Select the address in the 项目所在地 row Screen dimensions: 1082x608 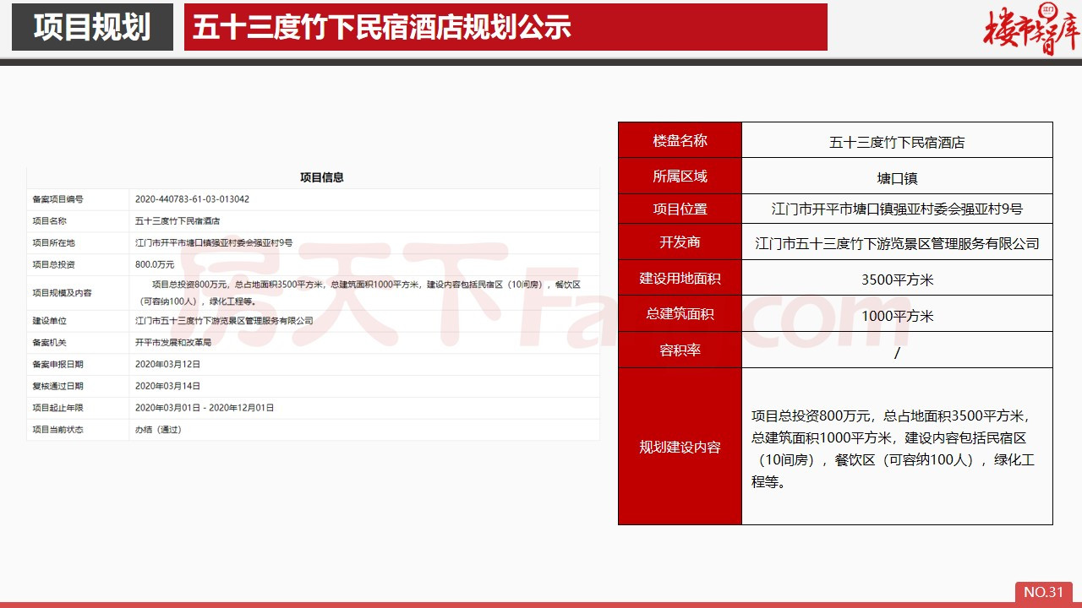tap(214, 242)
